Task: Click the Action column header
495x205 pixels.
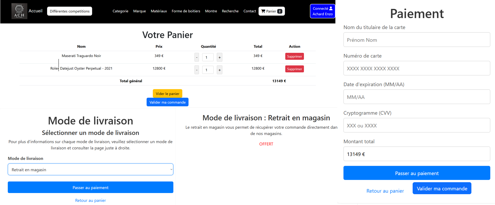Action: pos(294,46)
